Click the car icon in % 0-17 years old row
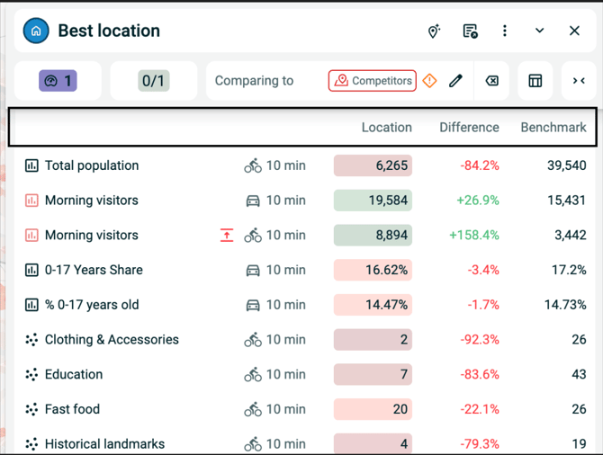The image size is (603, 455). [253, 305]
